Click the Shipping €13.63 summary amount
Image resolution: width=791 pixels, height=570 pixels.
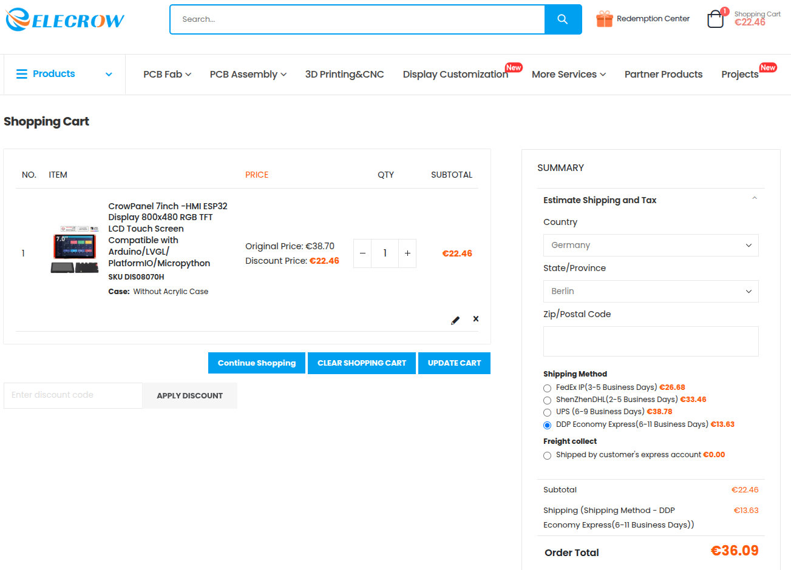coord(746,511)
